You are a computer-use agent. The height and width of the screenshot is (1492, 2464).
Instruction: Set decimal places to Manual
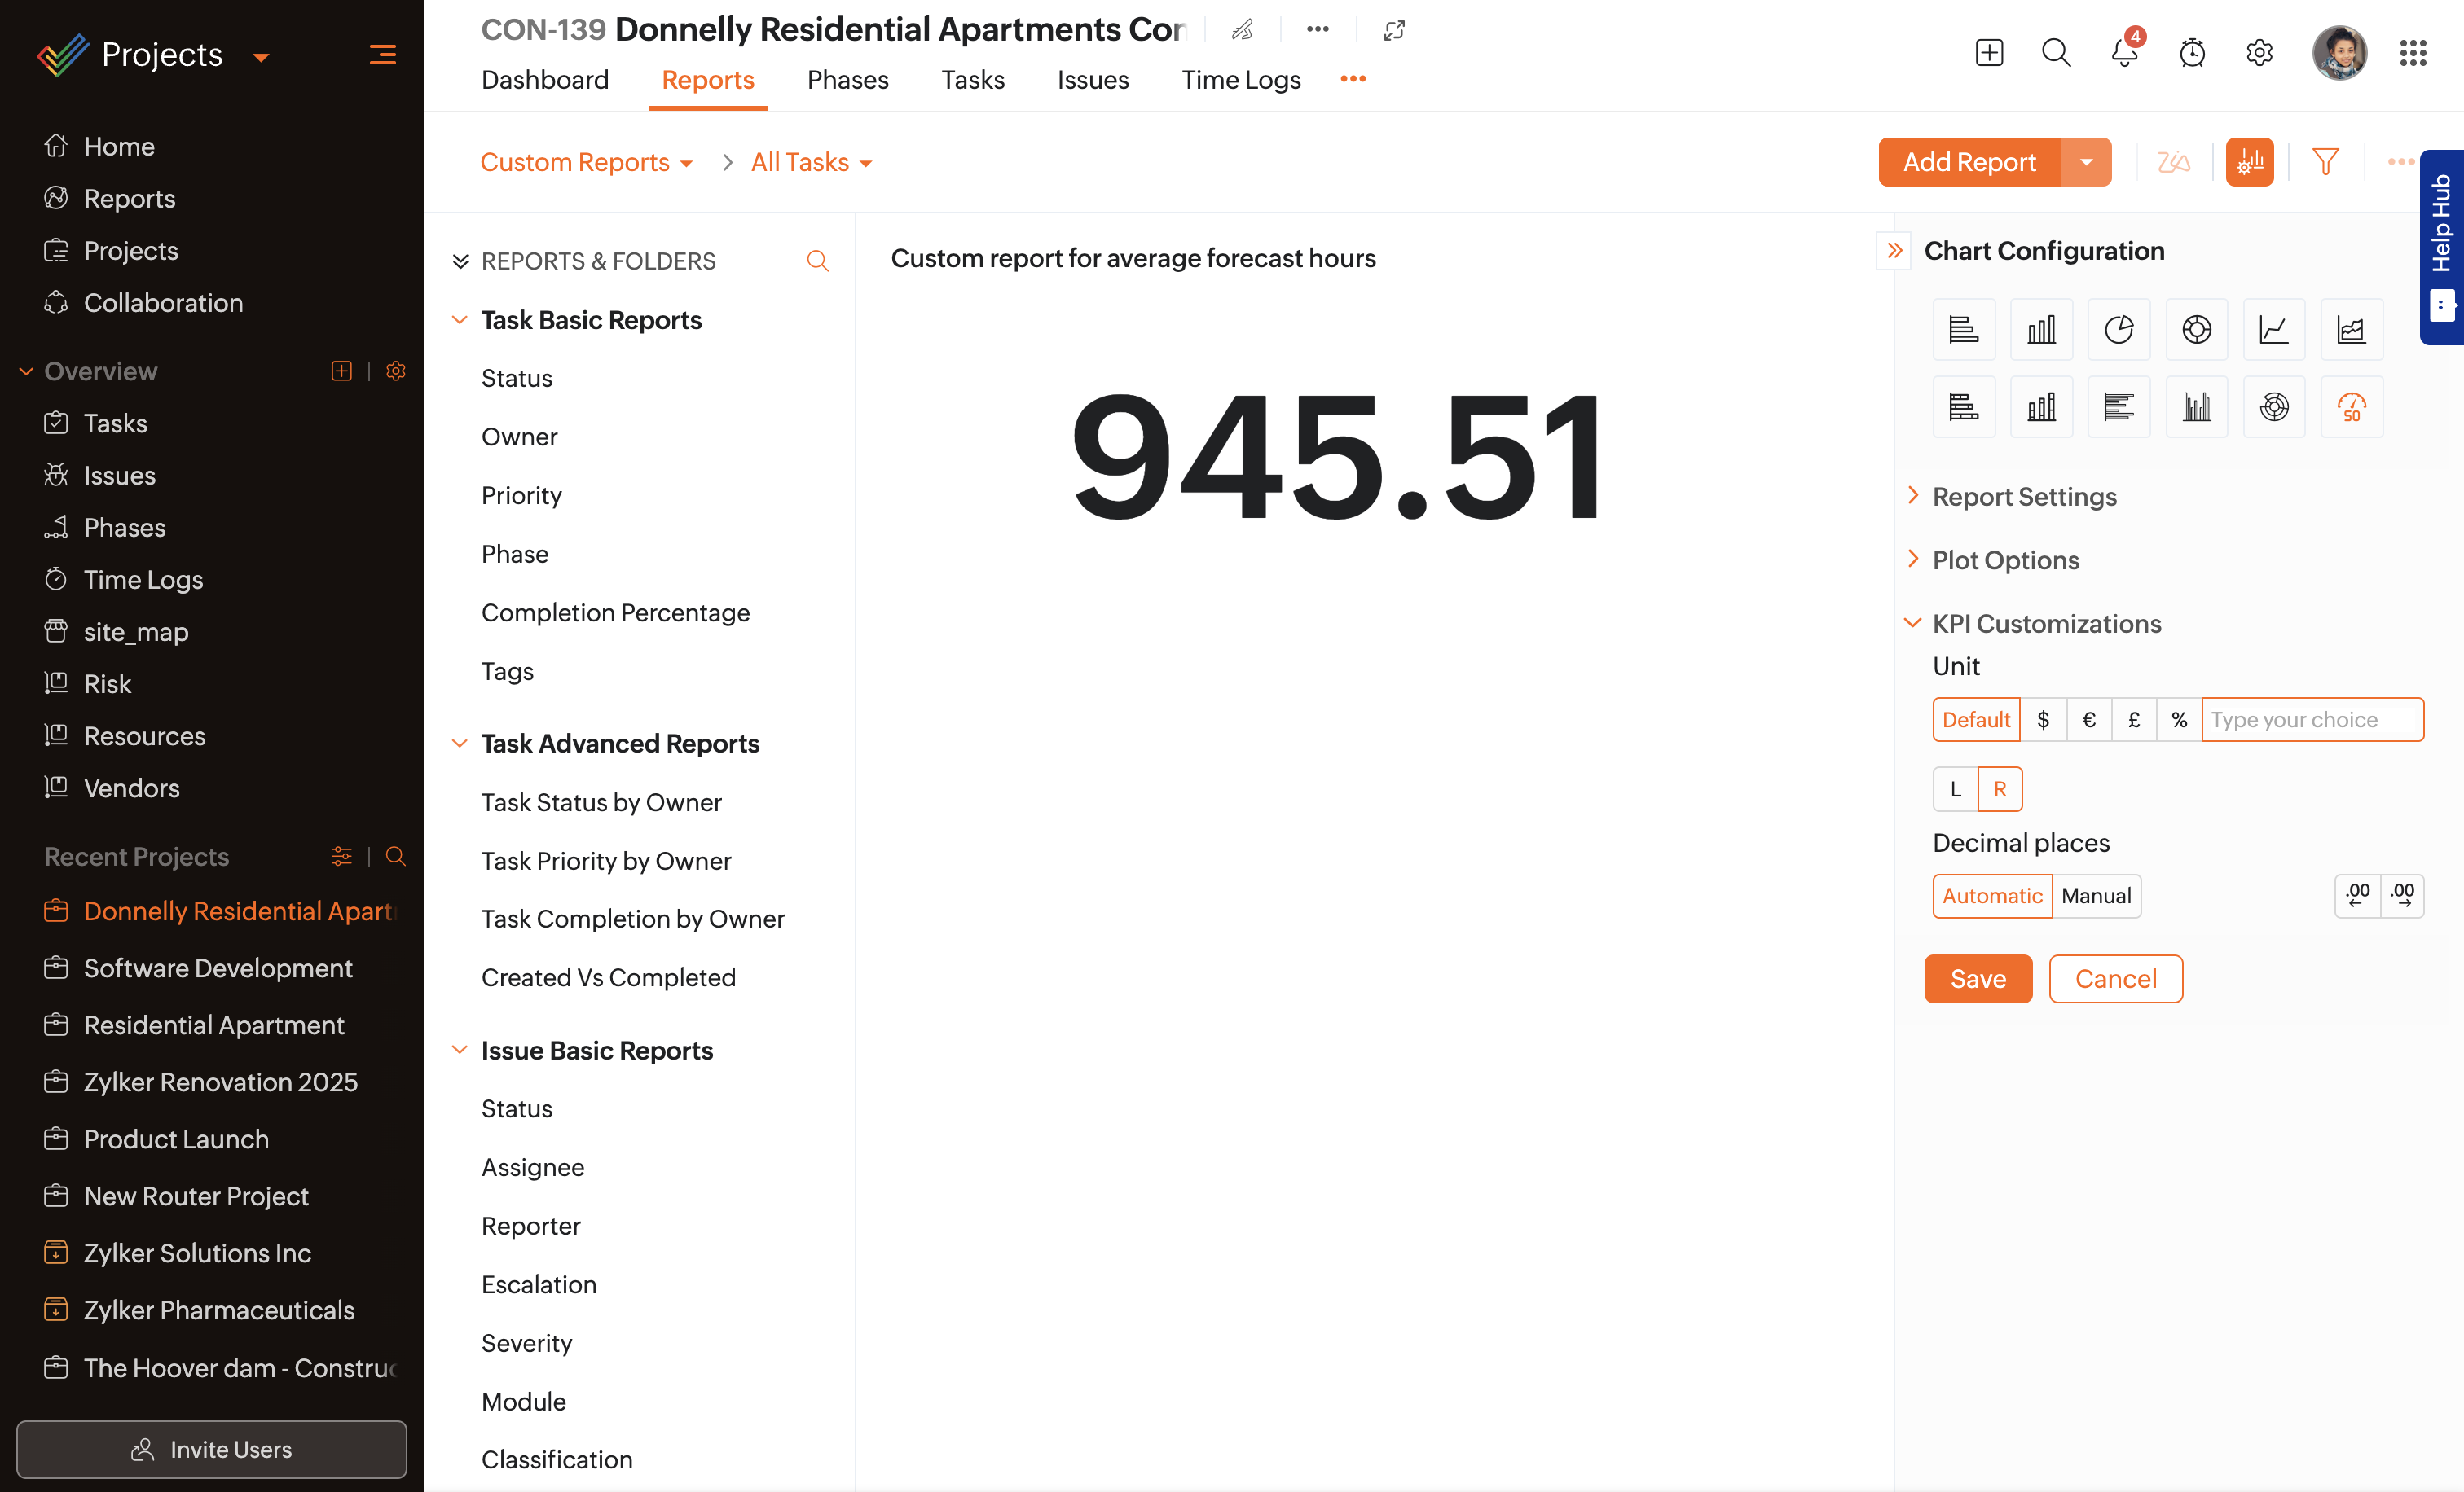click(x=2096, y=895)
